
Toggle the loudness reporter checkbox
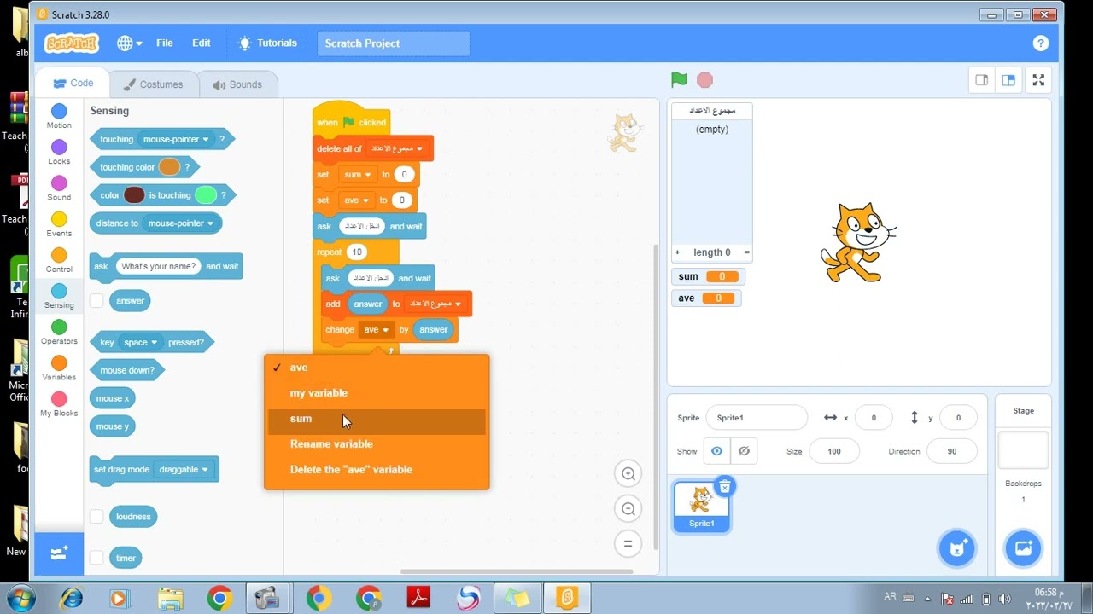tap(96, 516)
